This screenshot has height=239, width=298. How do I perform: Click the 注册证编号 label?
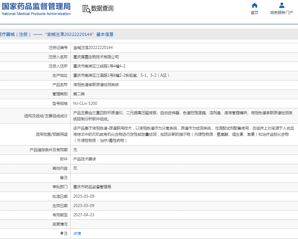58,47
